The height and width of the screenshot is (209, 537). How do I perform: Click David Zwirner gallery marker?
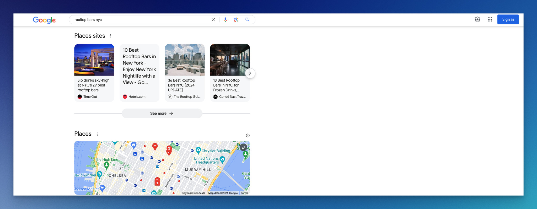100,174
